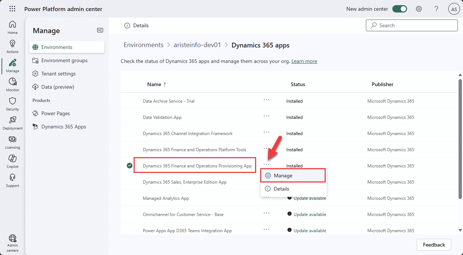Click the settings gear in top bar

pyautogui.click(x=419, y=8)
